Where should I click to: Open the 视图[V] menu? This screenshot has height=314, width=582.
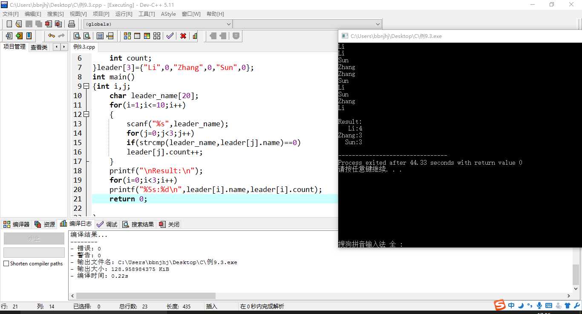click(x=78, y=14)
